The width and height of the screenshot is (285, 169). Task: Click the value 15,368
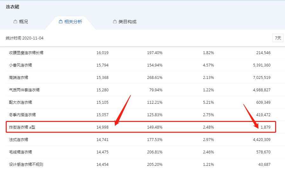click(102, 78)
